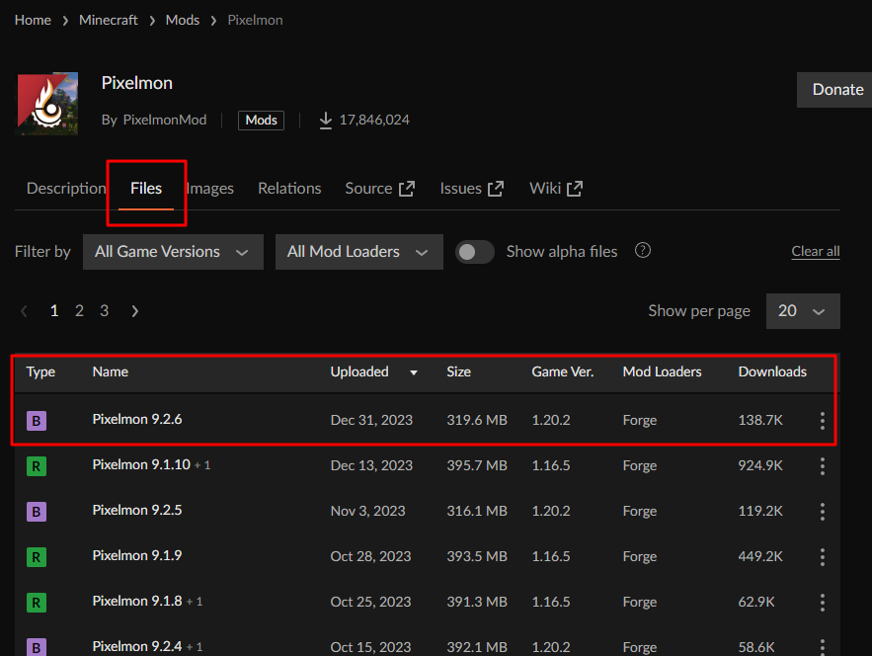Open options menu for Pixelmon 9.2.5
The height and width of the screenshot is (656, 872).
click(822, 512)
